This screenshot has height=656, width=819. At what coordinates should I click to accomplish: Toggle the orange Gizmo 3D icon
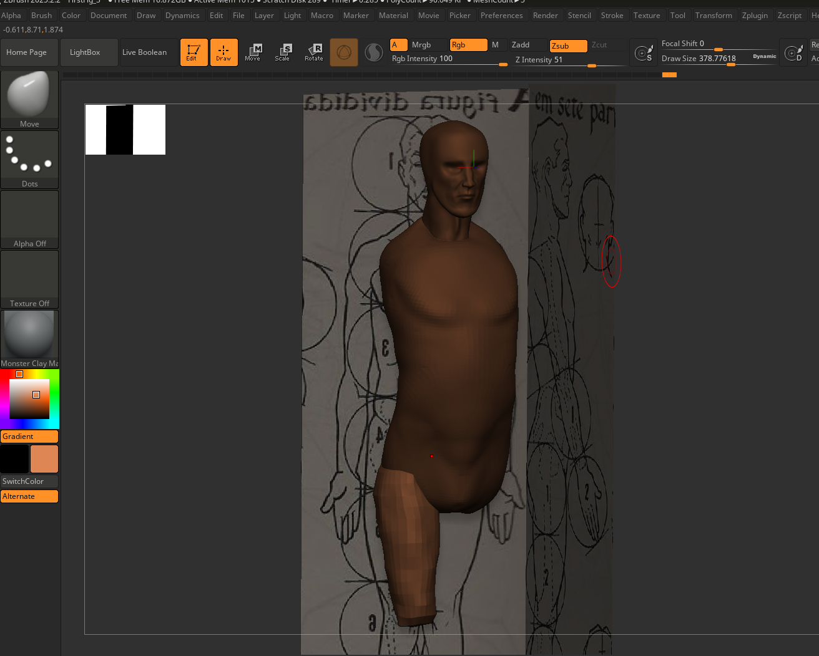click(x=344, y=52)
